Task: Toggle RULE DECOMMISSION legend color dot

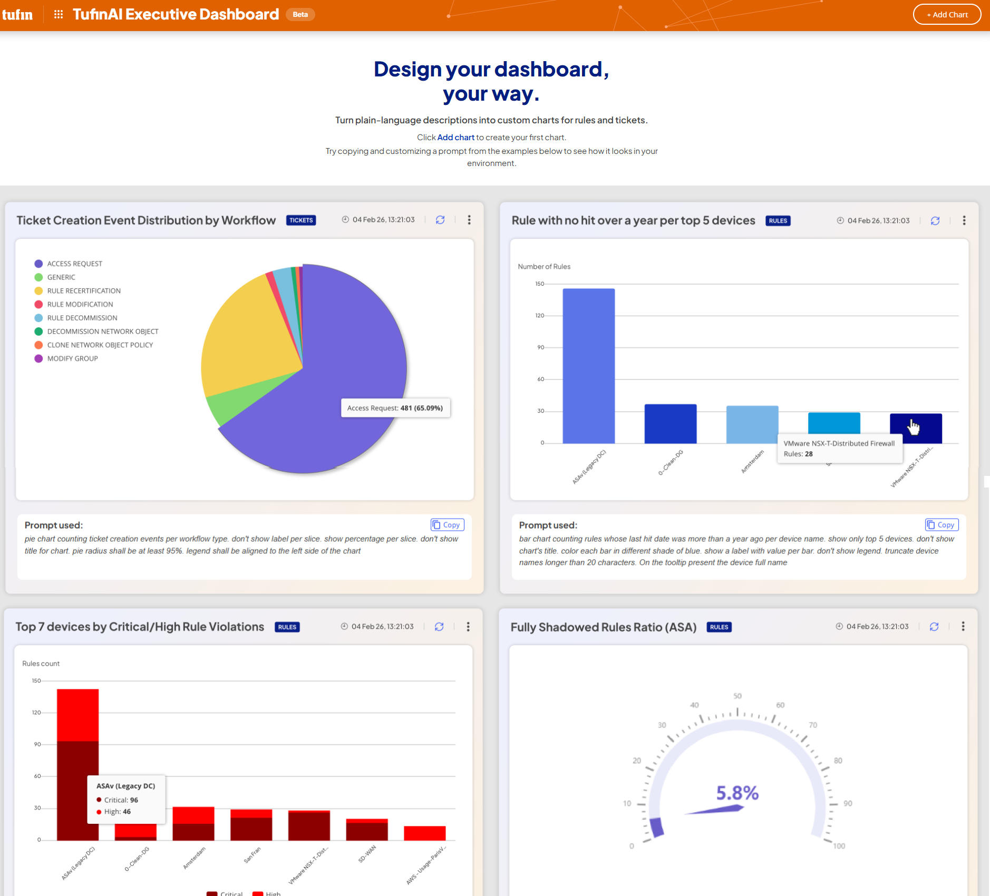Action: click(x=38, y=318)
